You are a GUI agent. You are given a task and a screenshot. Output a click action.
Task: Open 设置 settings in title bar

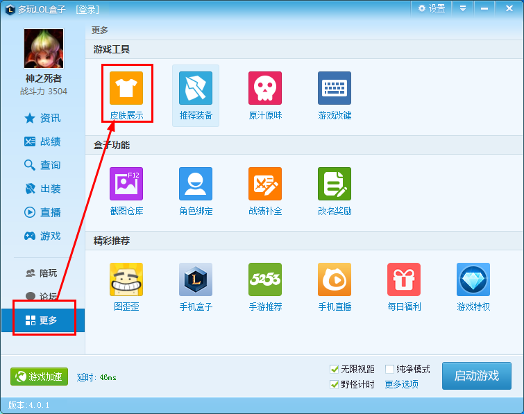tap(432, 8)
